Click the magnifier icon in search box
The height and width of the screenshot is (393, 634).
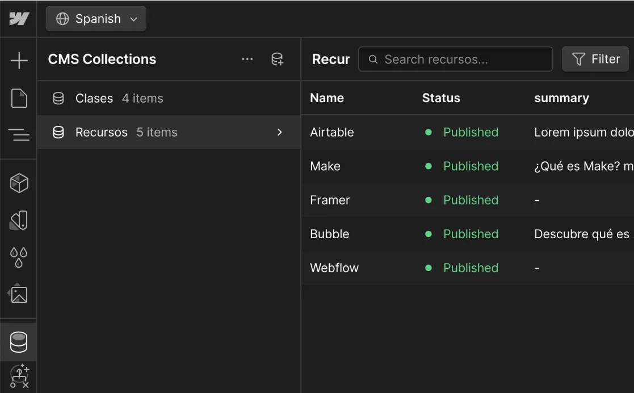pos(373,60)
